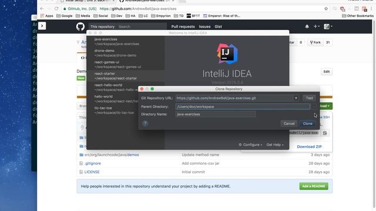Bookmark this page with the star icon
The width and height of the screenshot is (376, 211).
326,9
